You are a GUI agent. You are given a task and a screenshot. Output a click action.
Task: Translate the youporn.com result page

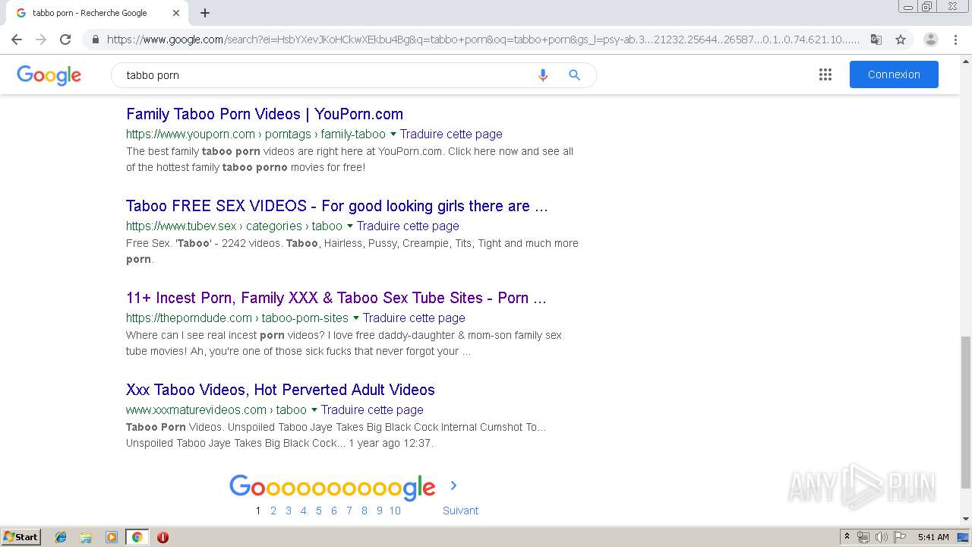tap(451, 134)
